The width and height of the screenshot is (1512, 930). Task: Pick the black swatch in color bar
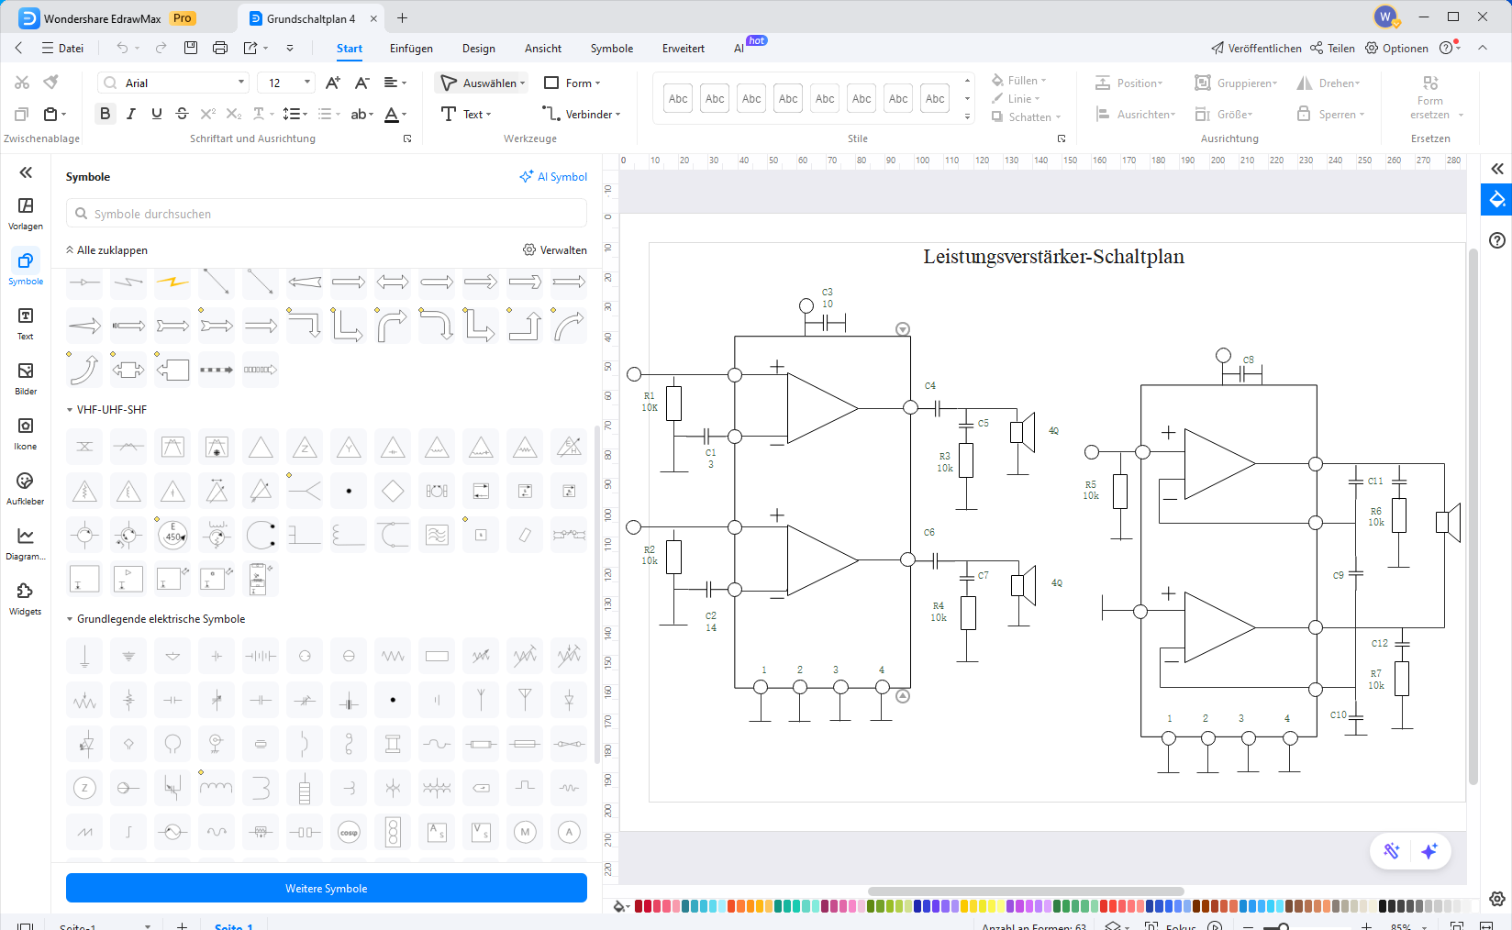pos(1384,906)
